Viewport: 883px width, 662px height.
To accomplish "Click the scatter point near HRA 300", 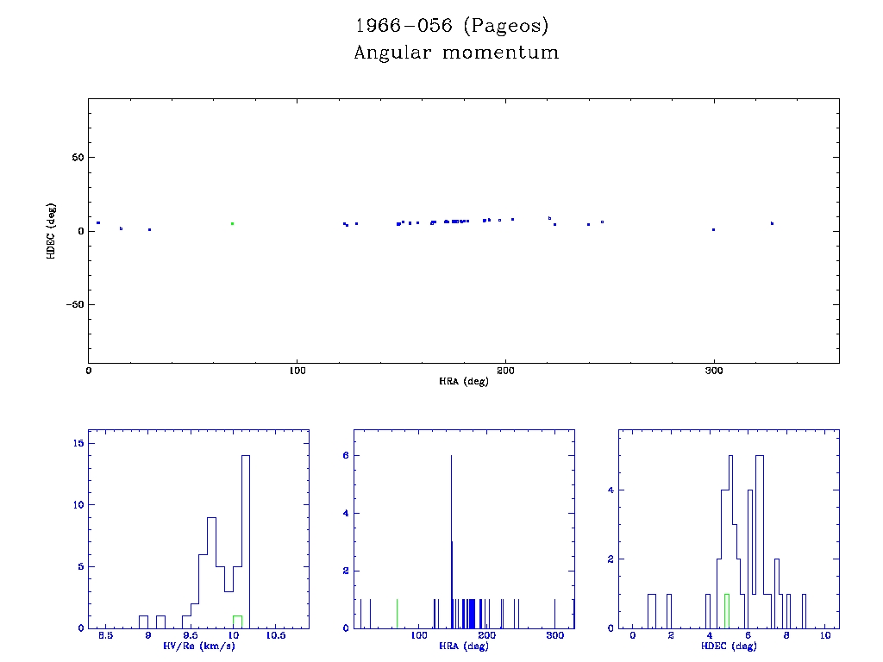I will click(713, 229).
